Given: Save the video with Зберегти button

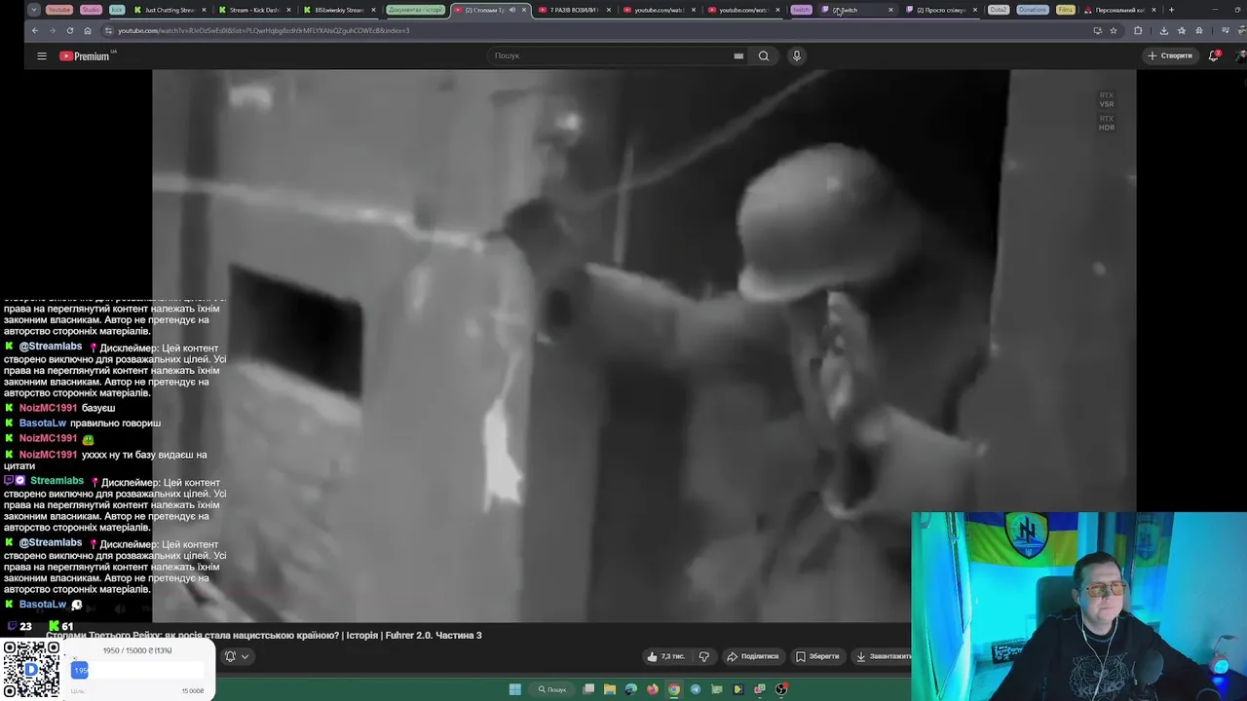Looking at the screenshot, I should point(817,656).
